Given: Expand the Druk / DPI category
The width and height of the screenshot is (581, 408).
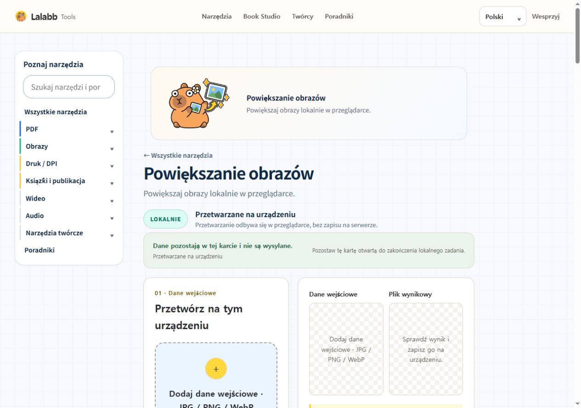Looking at the screenshot, I should (x=69, y=164).
